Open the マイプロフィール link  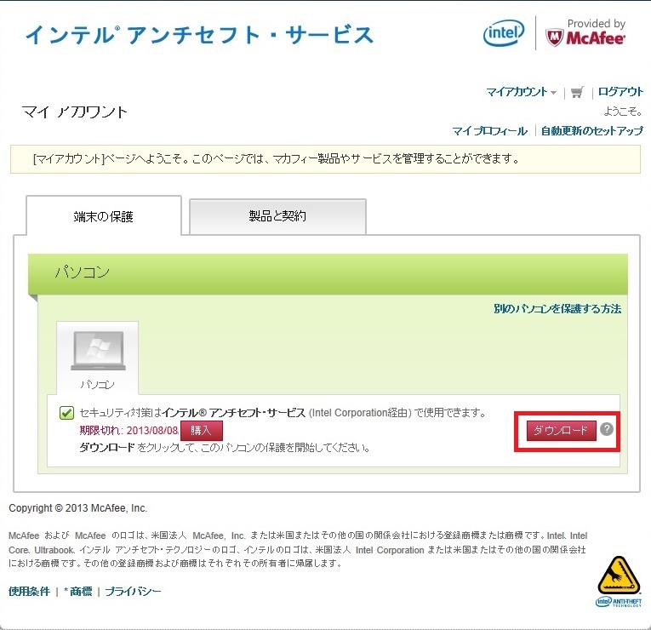[489, 131]
